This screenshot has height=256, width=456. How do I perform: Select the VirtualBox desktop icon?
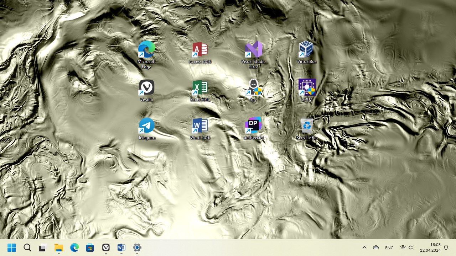pos(307,52)
